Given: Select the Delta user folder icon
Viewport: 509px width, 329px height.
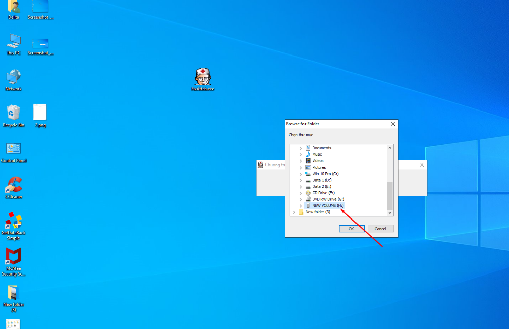Looking at the screenshot, I should (x=13, y=7).
